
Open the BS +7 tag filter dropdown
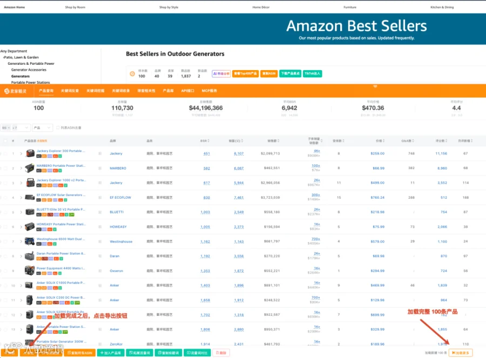click(16, 127)
